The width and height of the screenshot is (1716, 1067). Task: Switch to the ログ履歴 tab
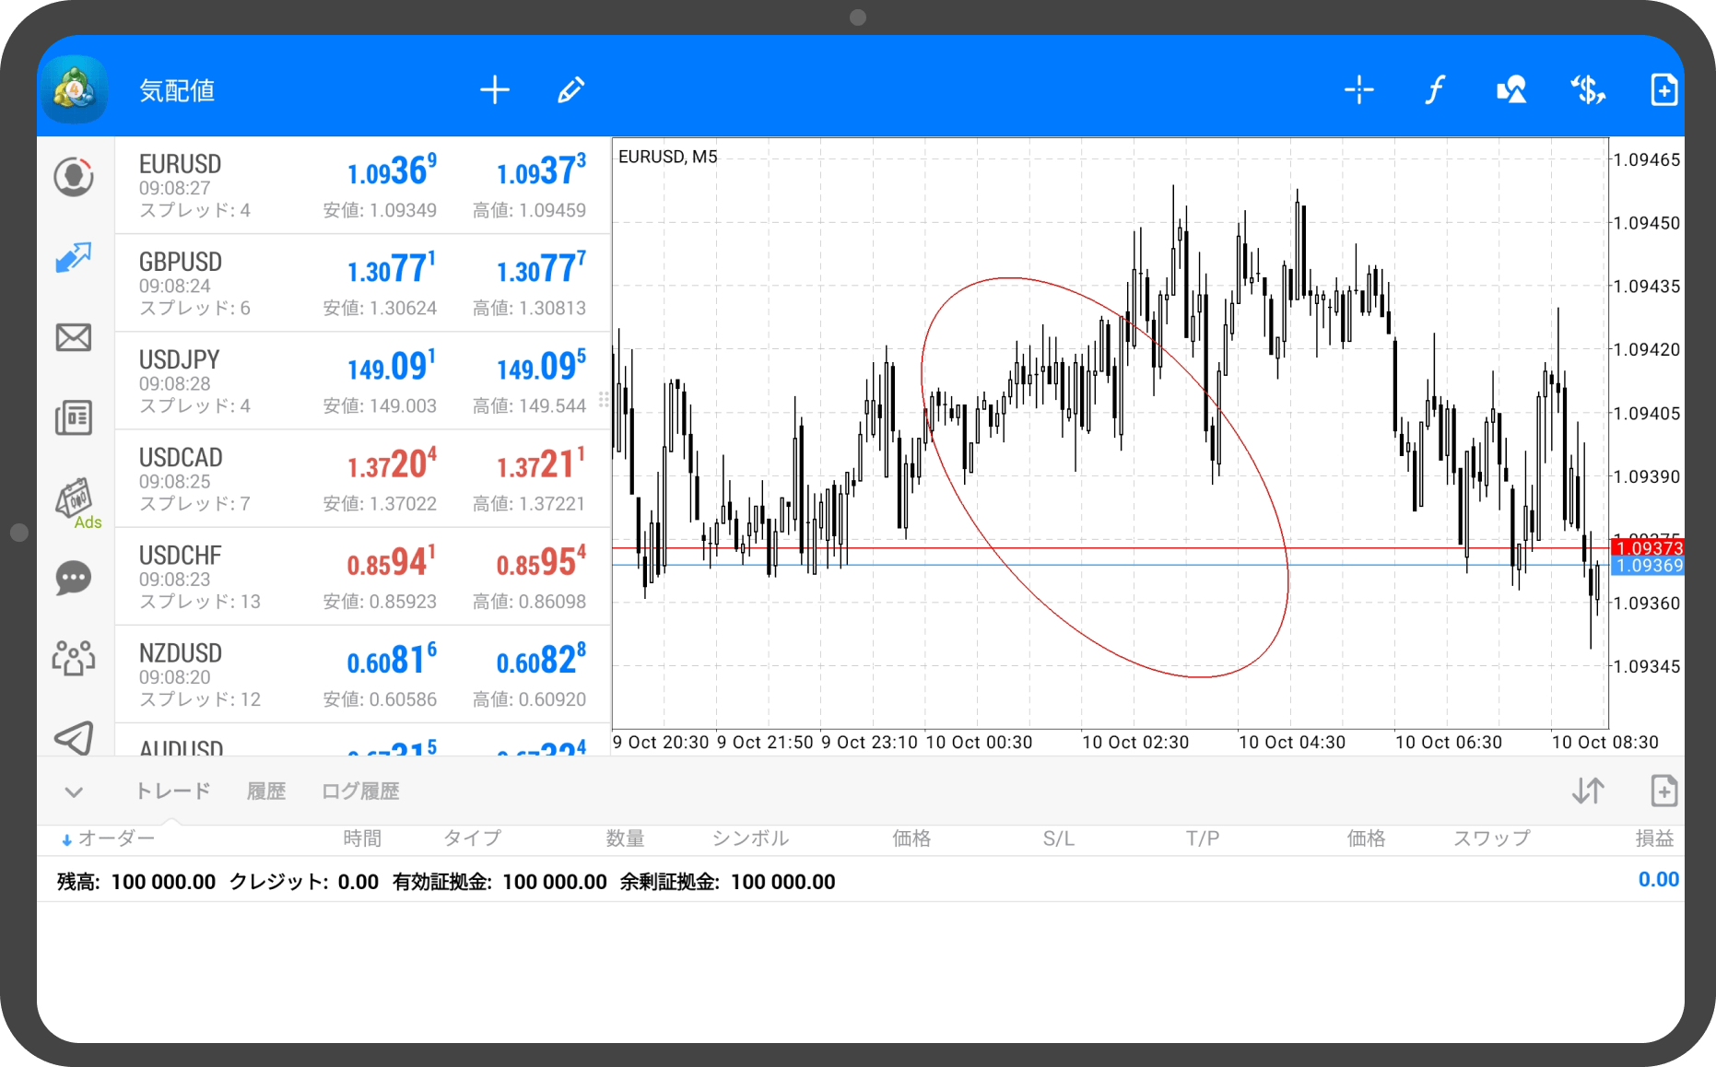point(360,791)
